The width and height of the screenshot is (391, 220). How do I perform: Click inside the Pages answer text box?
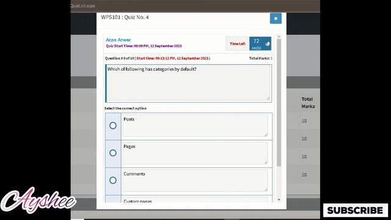pyautogui.click(x=195, y=153)
